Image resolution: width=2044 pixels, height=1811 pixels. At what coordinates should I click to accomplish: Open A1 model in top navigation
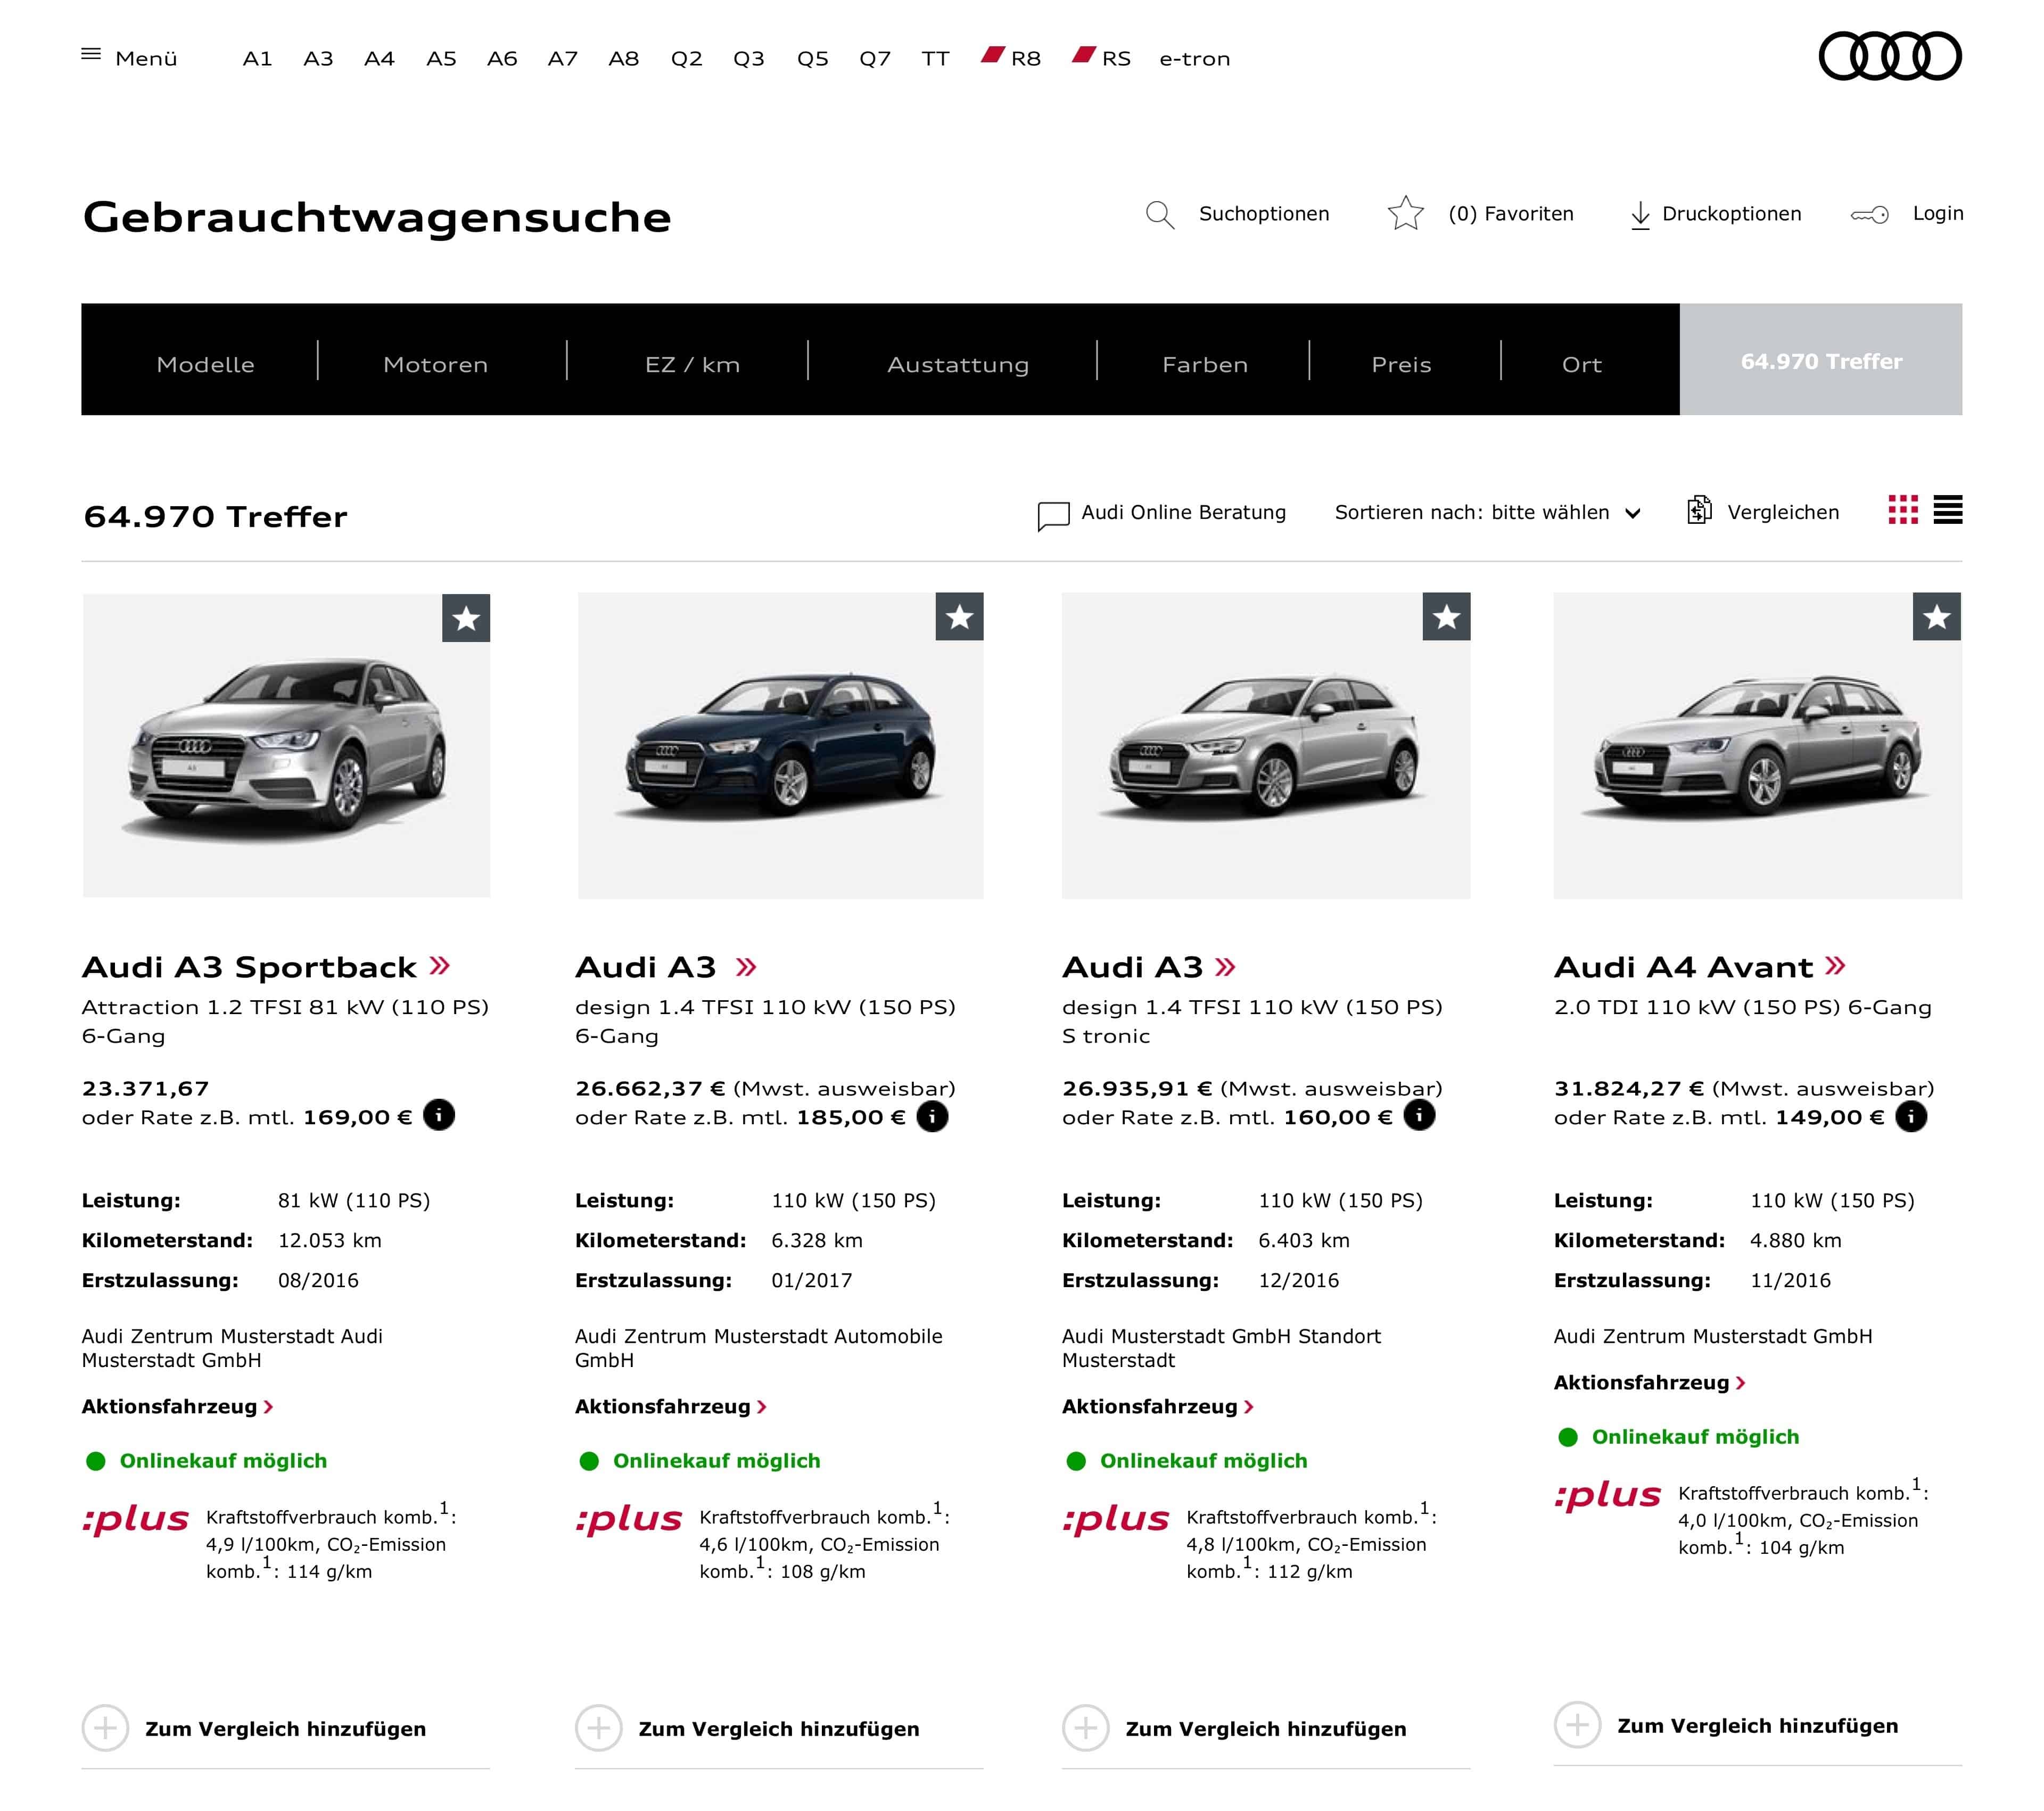point(257,59)
